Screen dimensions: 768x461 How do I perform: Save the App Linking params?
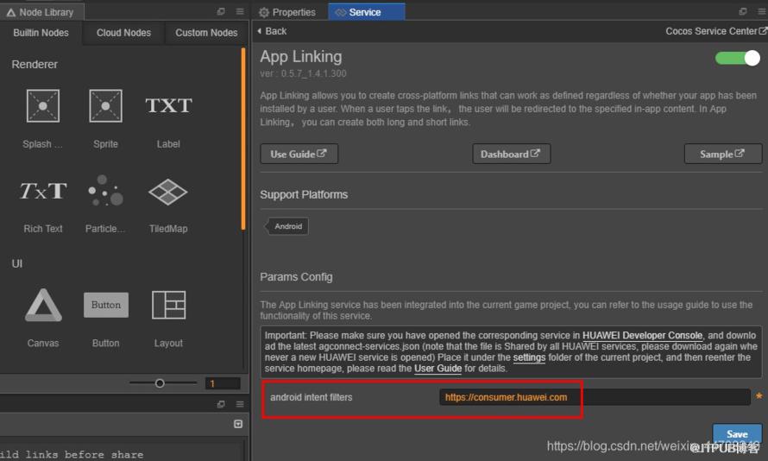[x=737, y=433]
